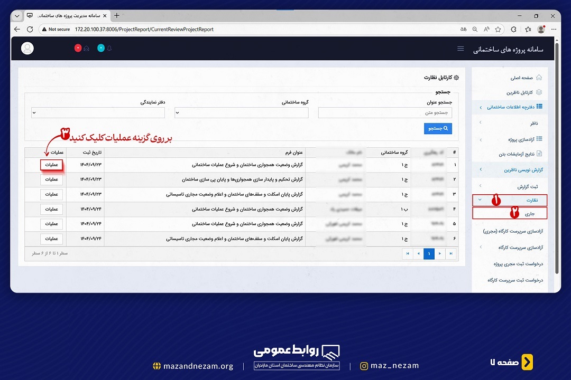This screenshot has height=380, width=571.
Task: Open the دفتر نمایندگی dropdown
Action: [x=98, y=112]
